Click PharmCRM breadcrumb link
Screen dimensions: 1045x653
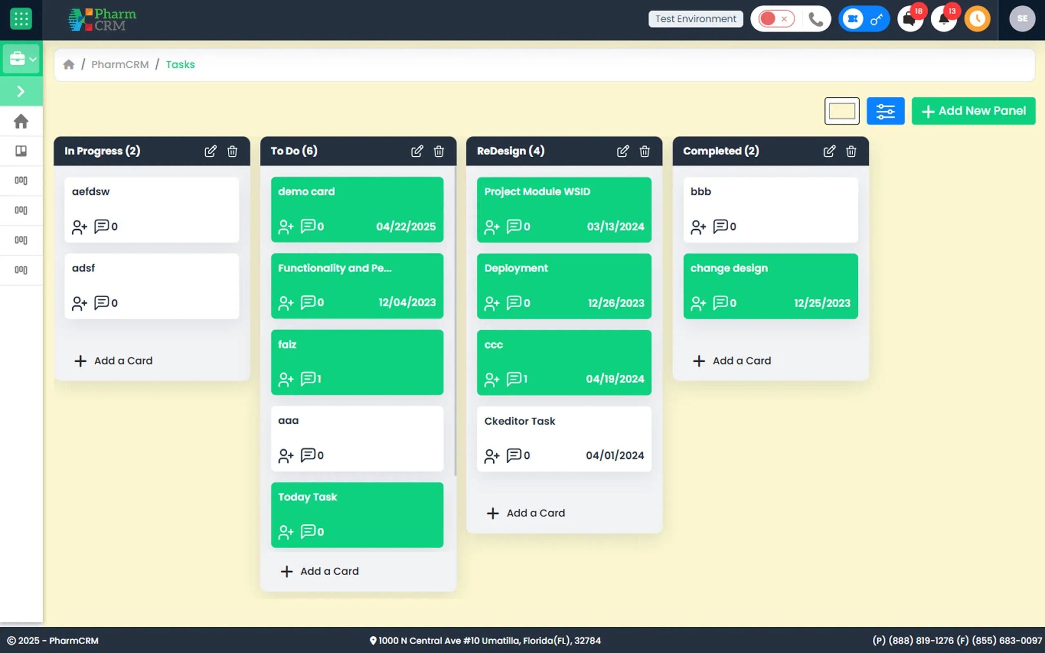coord(120,64)
